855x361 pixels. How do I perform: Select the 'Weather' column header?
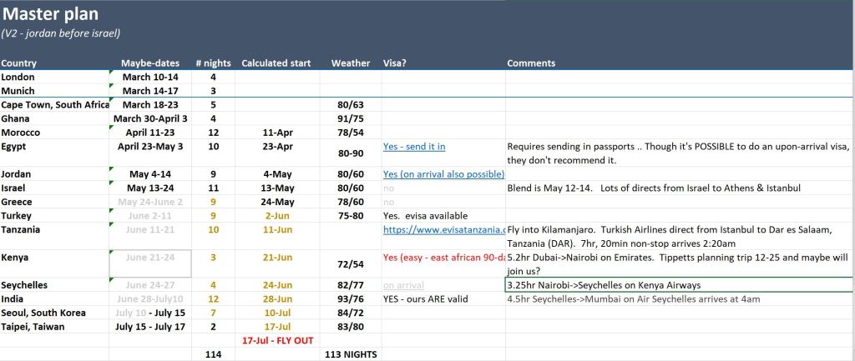[350, 63]
